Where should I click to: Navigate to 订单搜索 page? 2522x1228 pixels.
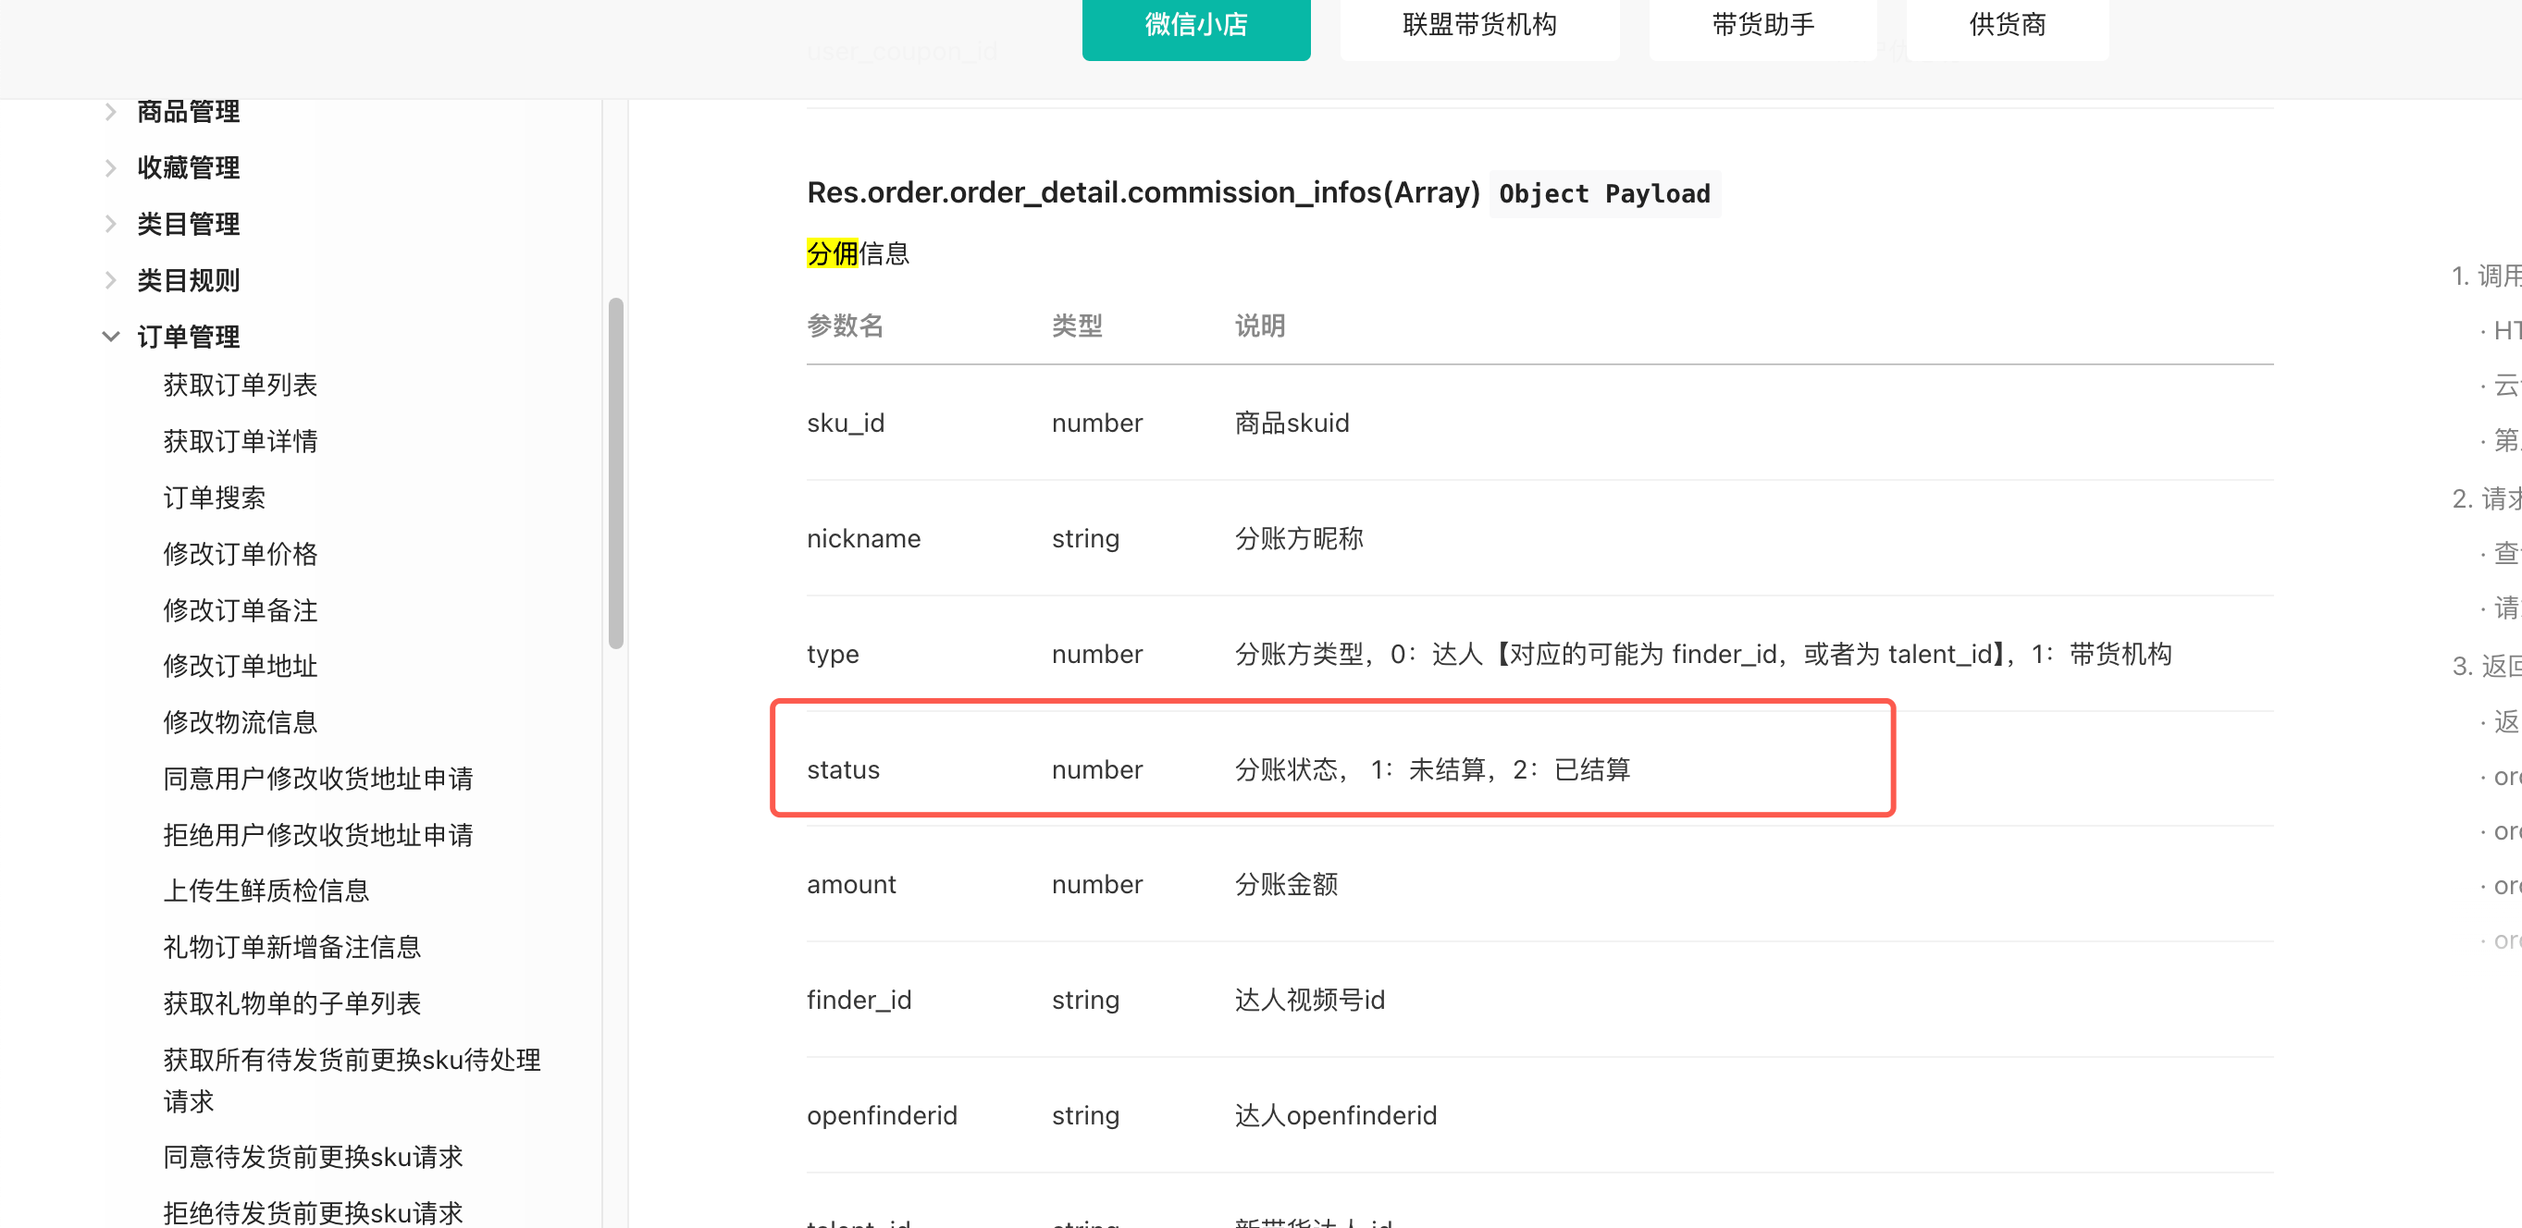coord(215,498)
